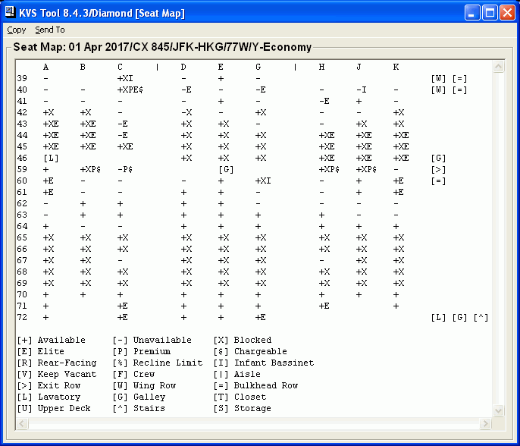Screen dimensions: 520x446
Task: Click the [L] lavatory marker in row 46
Action: coord(51,158)
